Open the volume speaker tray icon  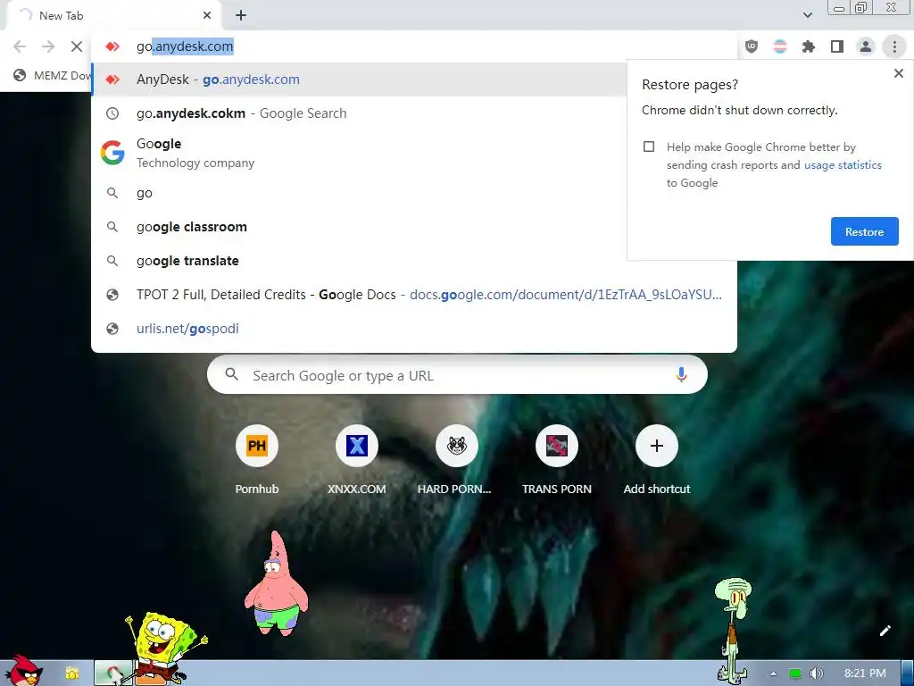click(816, 673)
